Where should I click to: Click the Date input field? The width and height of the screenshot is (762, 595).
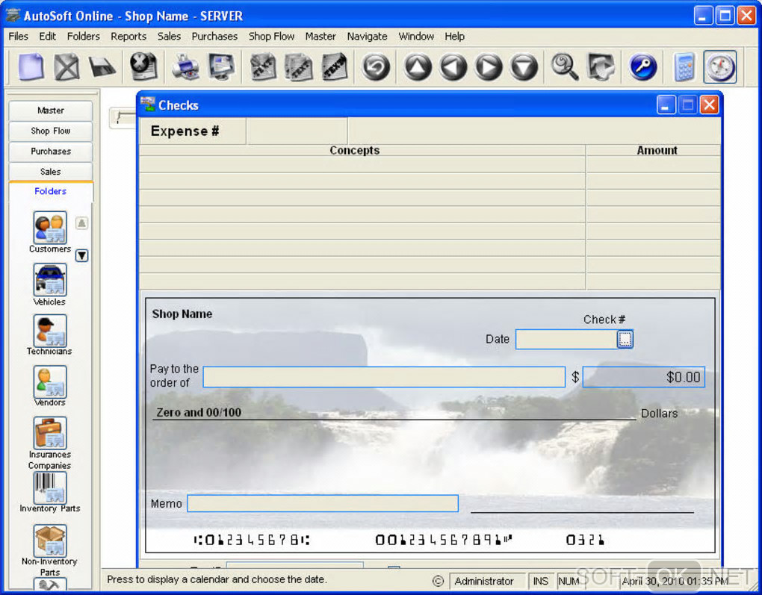coord(566,339)
